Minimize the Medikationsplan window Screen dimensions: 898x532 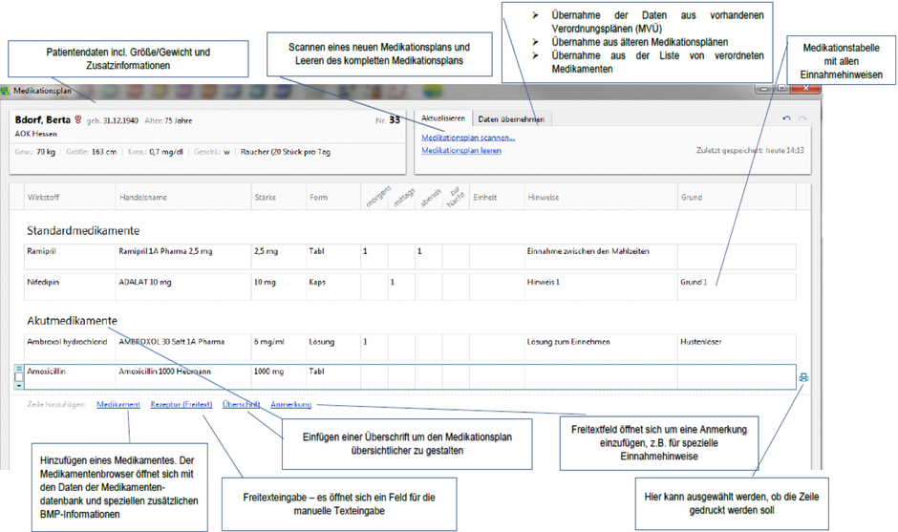[x=764, y=88]
